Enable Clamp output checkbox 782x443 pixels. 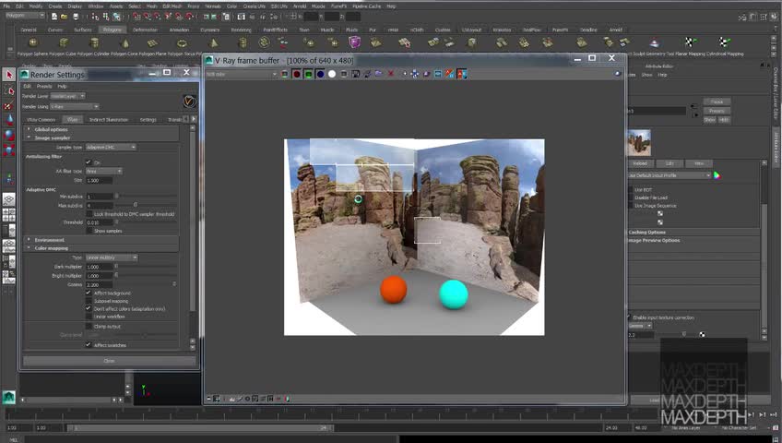[x=89, y=326]
